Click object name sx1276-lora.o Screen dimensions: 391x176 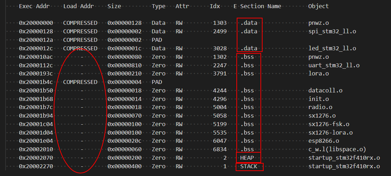pyautogui.click(x=330, y=132)
